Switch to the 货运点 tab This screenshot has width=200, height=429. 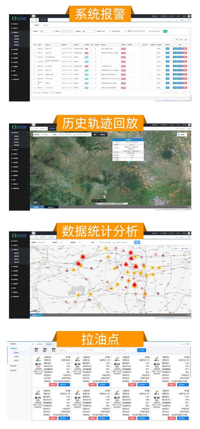pos(49,344)
